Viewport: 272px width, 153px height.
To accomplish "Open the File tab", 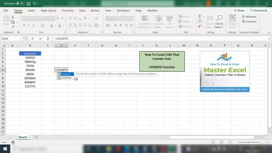I will 6,11.
